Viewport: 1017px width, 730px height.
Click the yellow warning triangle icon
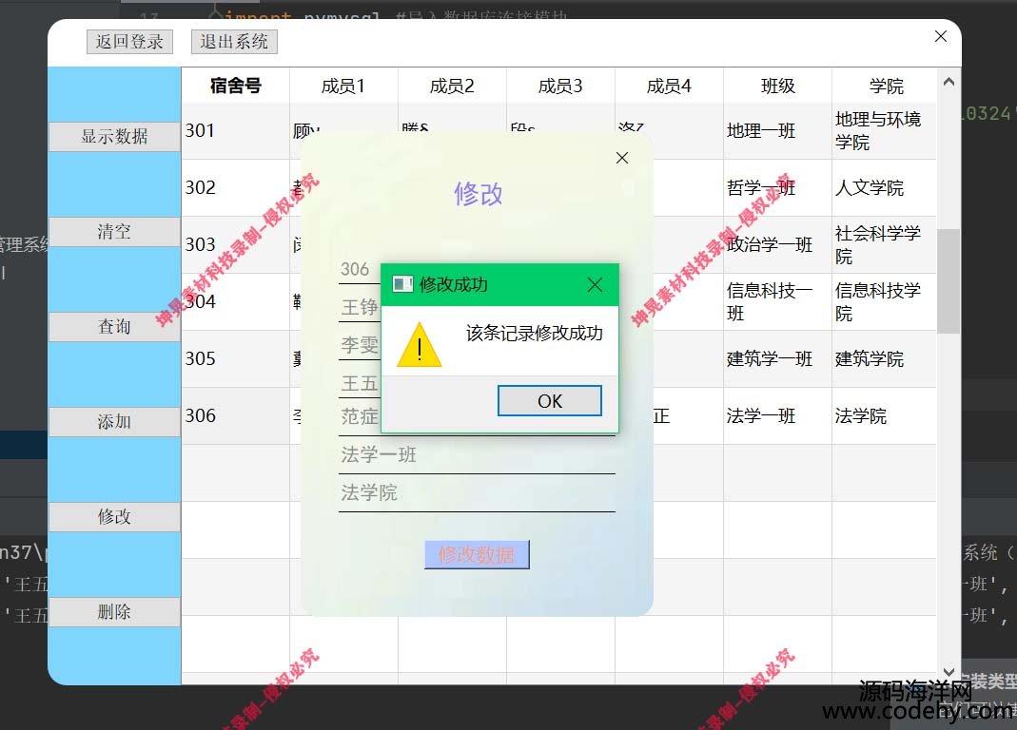[x=419, y=344]
